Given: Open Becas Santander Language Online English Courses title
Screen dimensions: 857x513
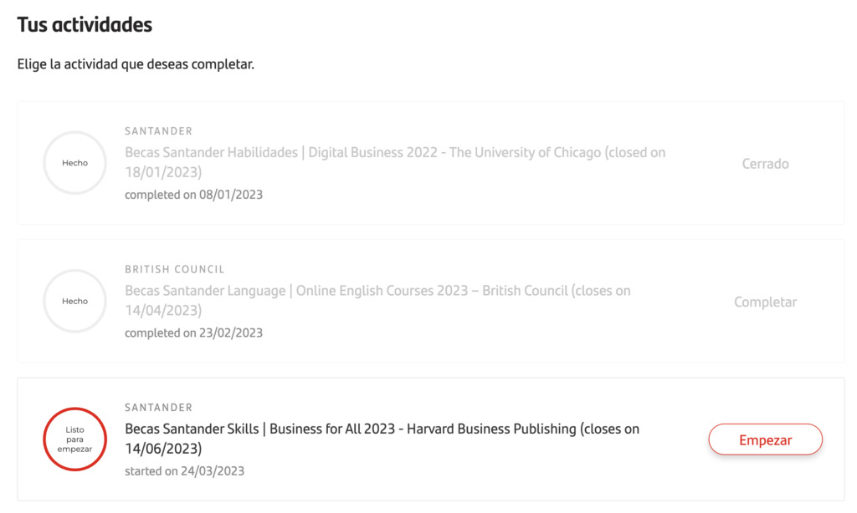Looking at the screenshot, I should 377,300.
